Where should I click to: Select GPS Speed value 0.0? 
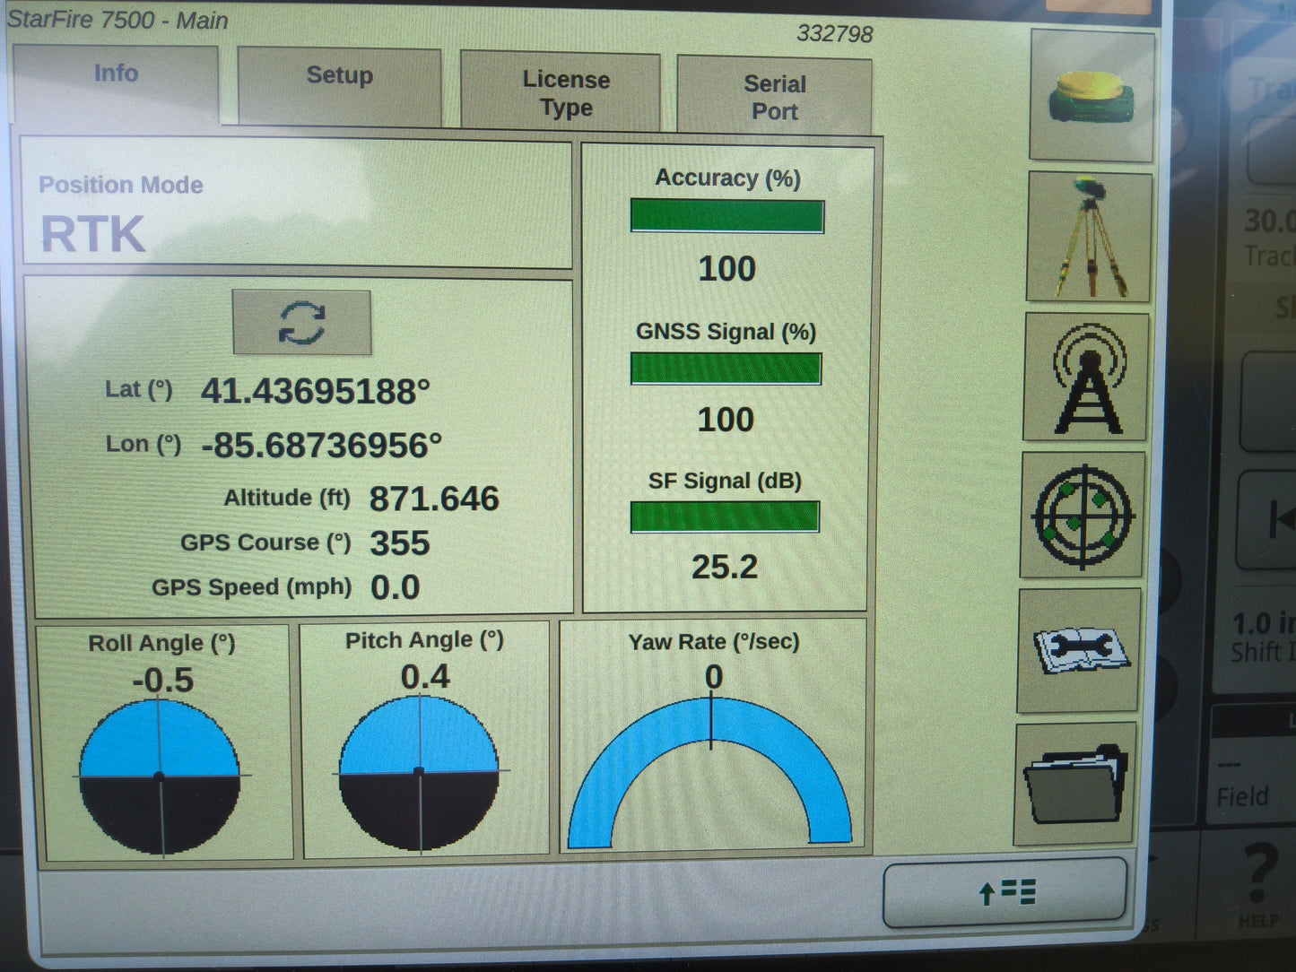click(396, 588)
